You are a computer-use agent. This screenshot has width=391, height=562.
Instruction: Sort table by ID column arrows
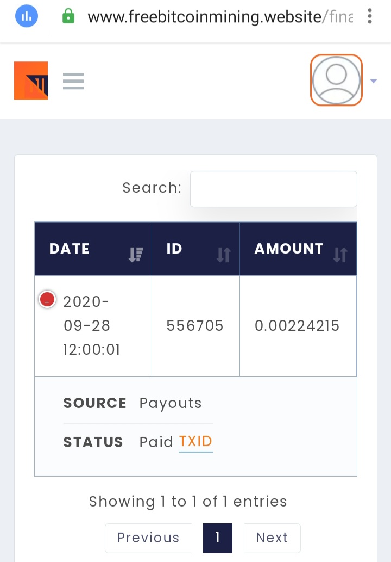[x=224, y=255]
